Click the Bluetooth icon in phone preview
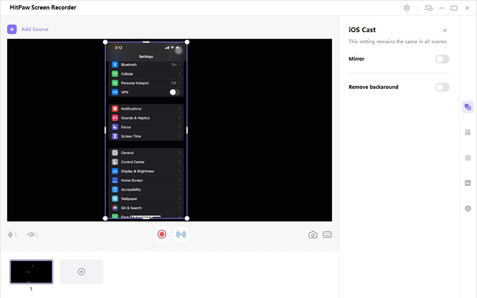The image size is (477, 298). point(115,65)
